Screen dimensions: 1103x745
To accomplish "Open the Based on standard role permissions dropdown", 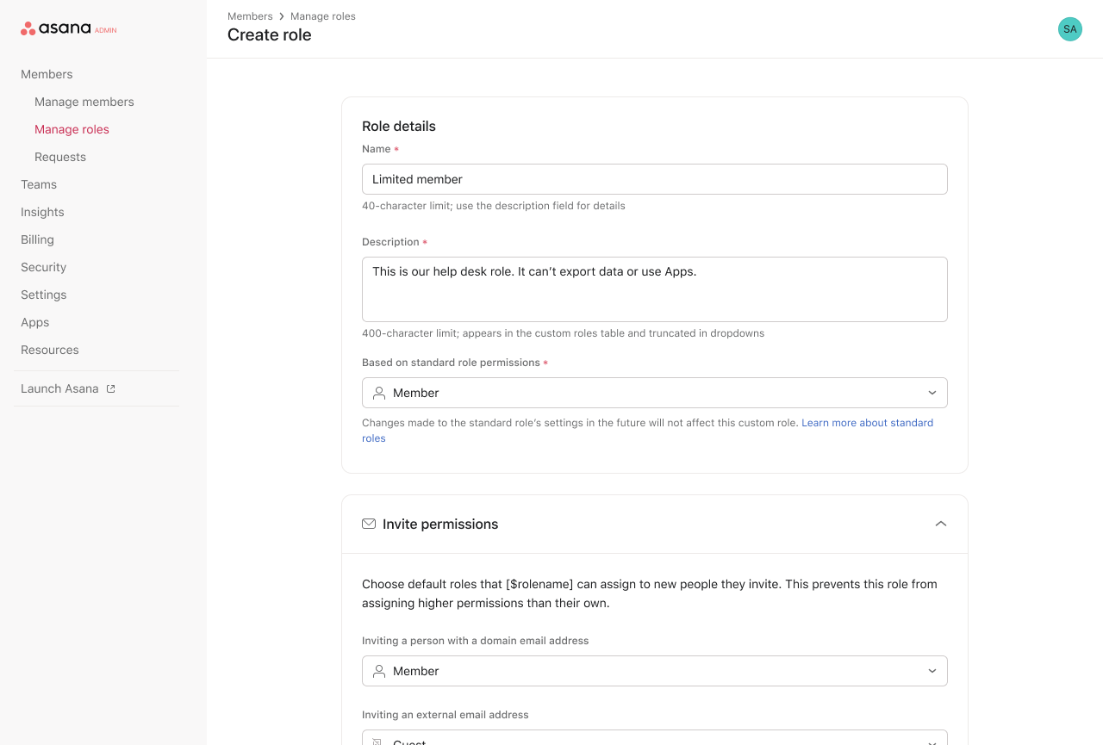I will [x=654, y=393].
